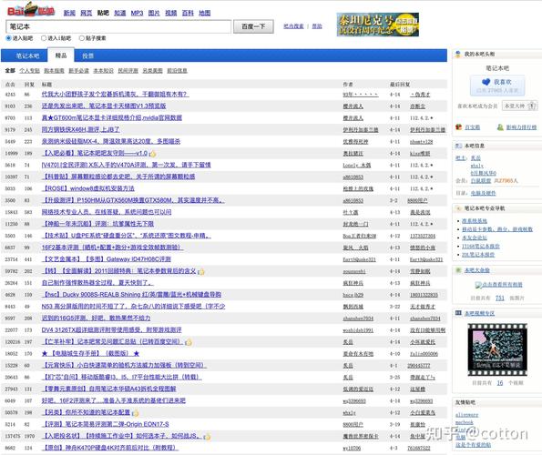
Task: Switch to the 精品 tab
Action: point(61,56)
